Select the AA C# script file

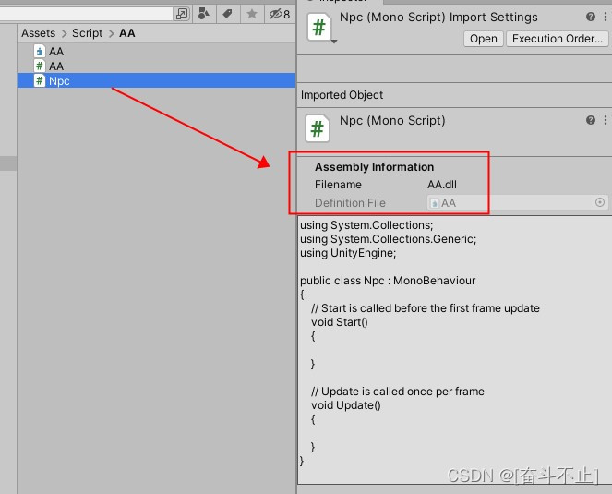156,66
